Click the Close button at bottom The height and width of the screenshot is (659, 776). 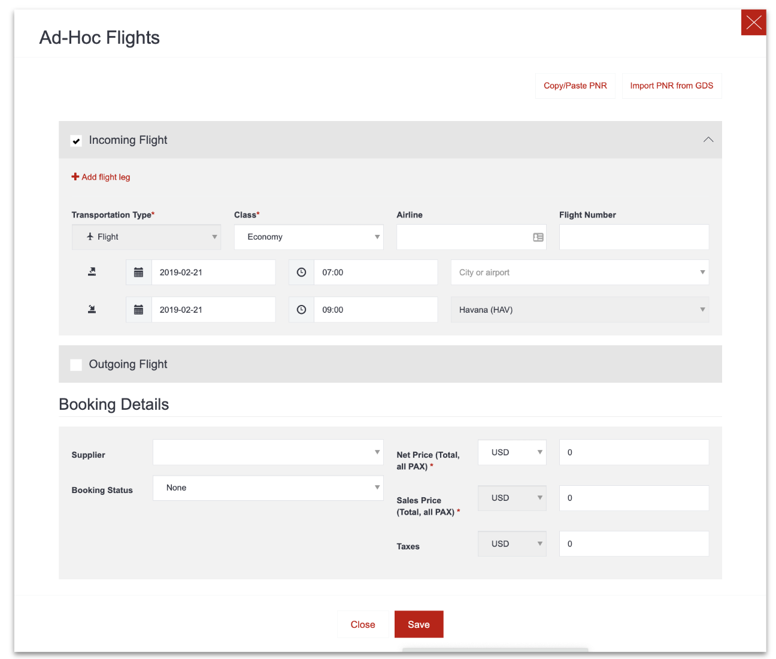pyautogui.click(x=363, y=624)
